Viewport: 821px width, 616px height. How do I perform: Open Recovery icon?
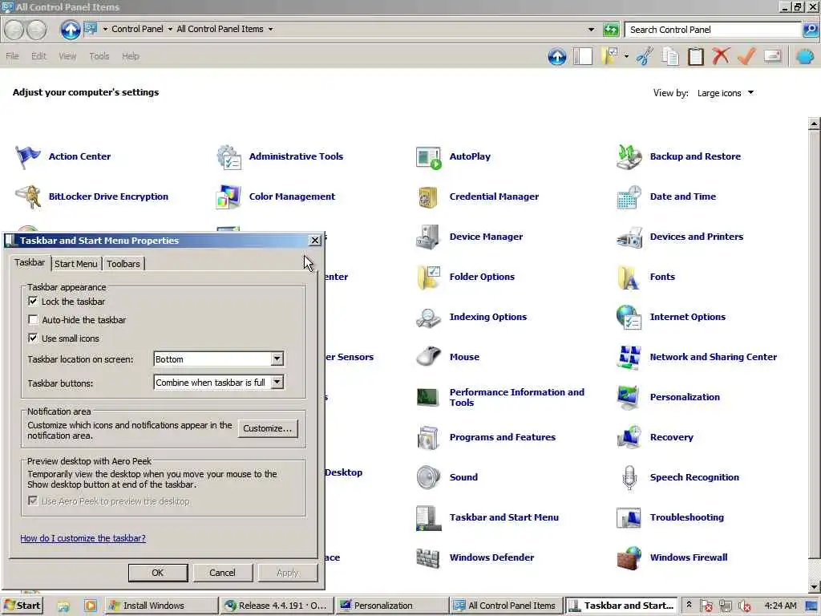(x=629, y=437)
